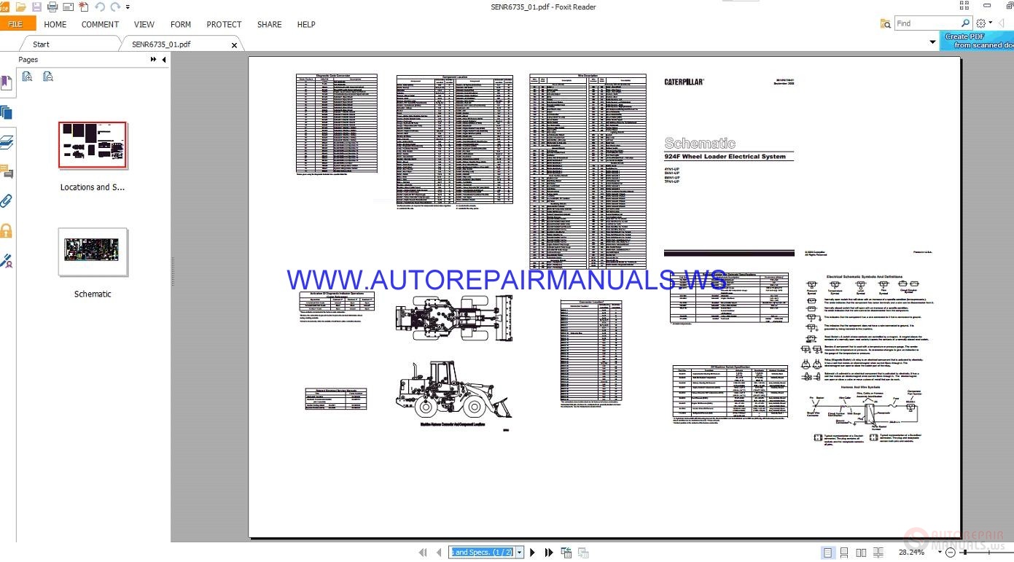The image size is (1014, 562).
Task: Switch to the VIEW ribbon tab
Action: pos(144,24)
